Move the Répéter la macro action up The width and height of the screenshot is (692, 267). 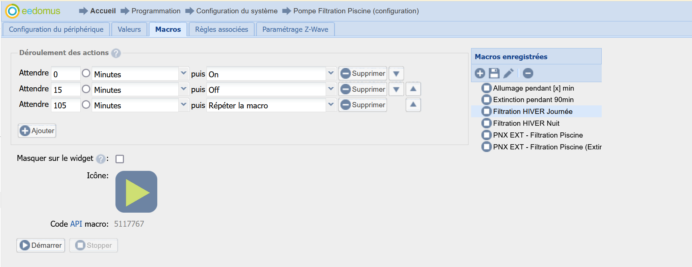click(413, 105)
